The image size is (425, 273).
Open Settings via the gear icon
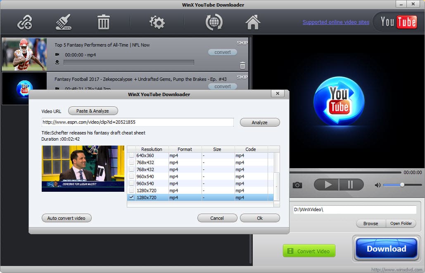point(157,22)
